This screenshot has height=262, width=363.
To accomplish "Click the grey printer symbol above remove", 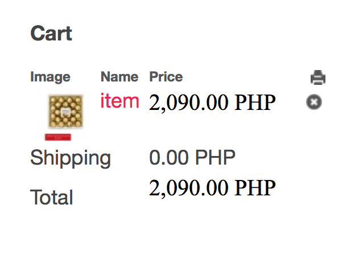I will coord(317,77).
